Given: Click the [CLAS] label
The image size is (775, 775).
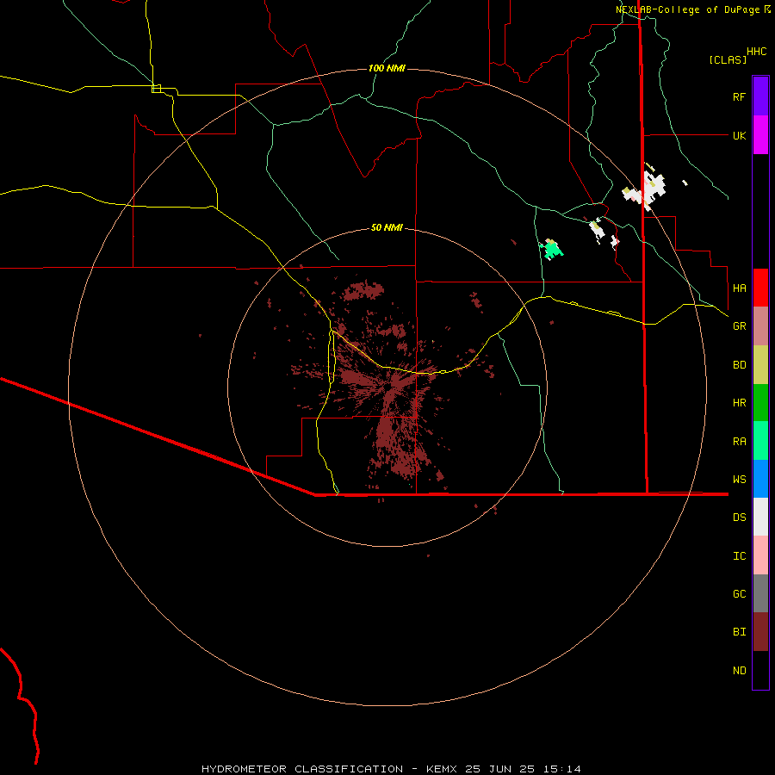Looking at the screenshot, I should click(728, 59).
